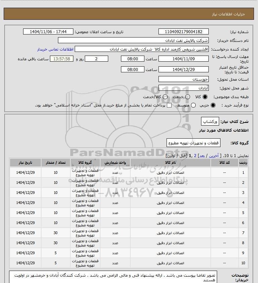Select the کالا radio button

(205, 97)
